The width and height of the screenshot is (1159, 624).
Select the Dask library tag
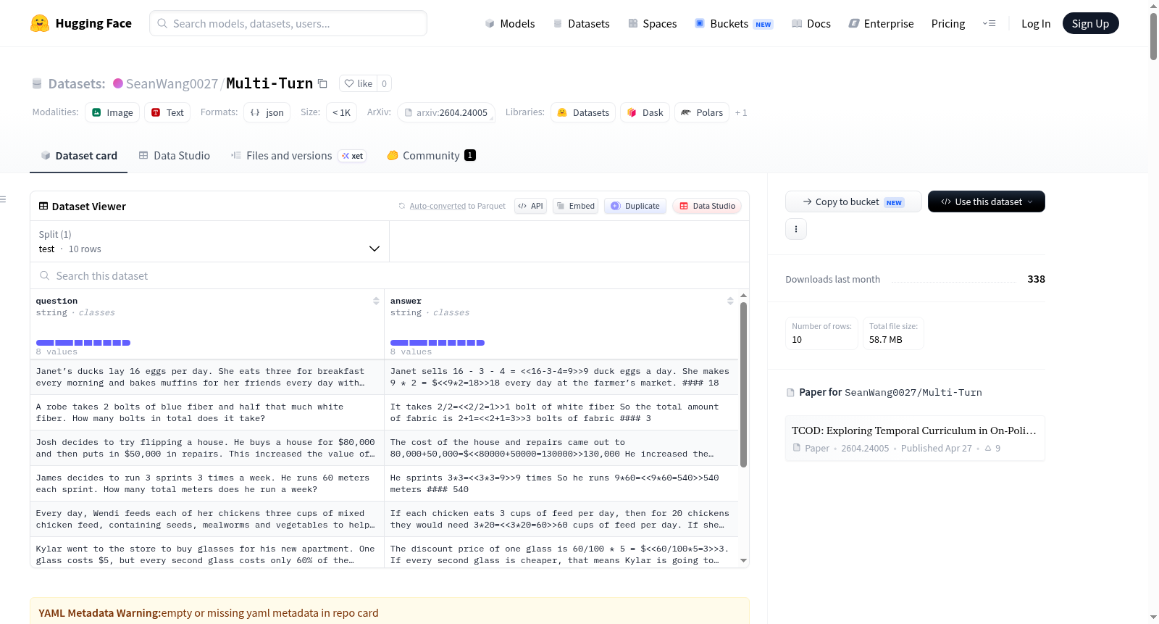(x=645, y=112)
